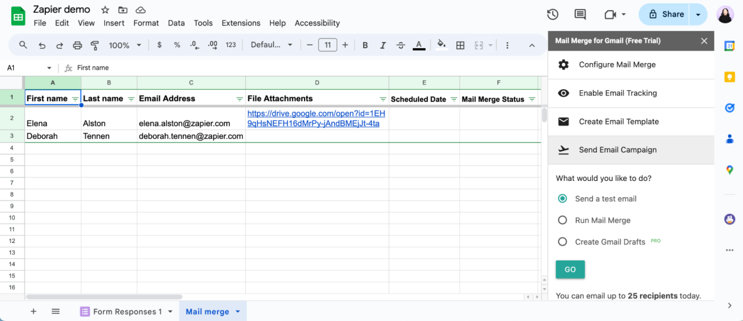Open the Insert menu
Viewport: 743px width, 321px height.
[x=114, y=23]
